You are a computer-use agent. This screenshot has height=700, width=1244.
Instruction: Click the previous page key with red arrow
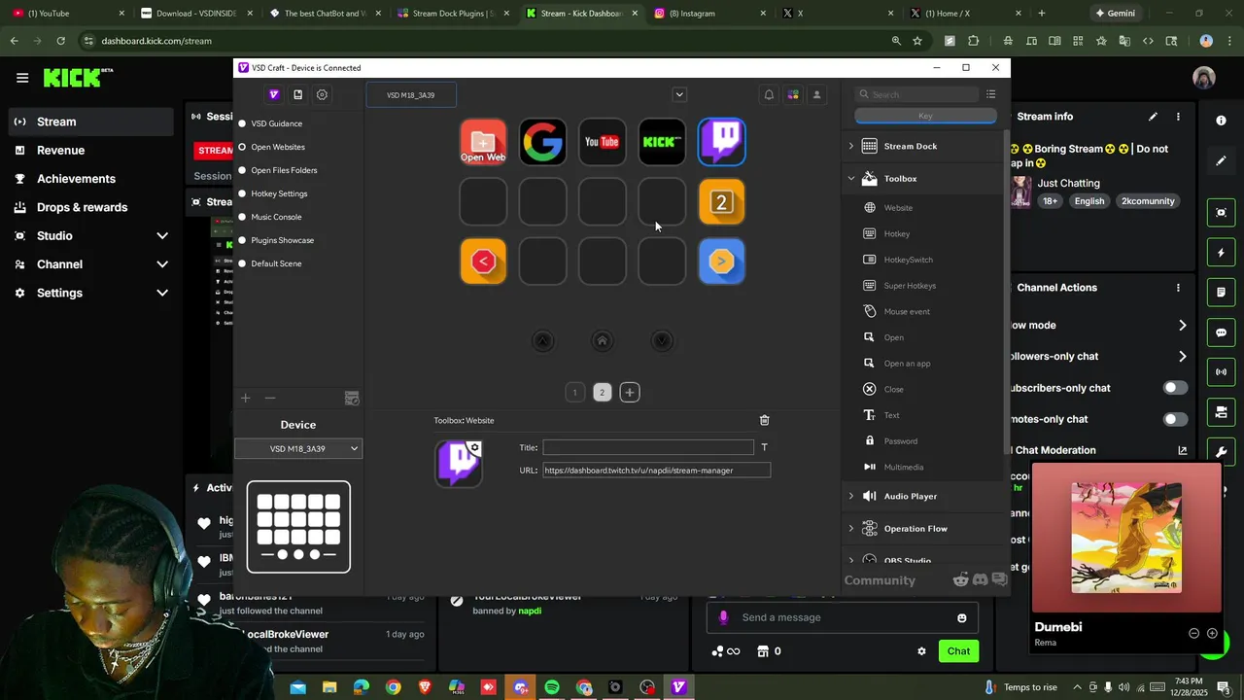click(x=483, y=262)
